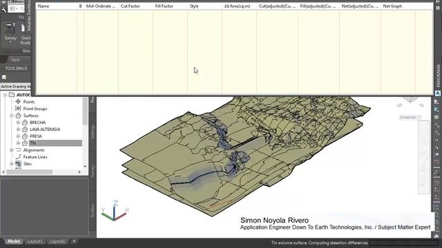442x248 pixels.
Task: Open the Active Drawing View dropdown
Action: click(15, 86)
